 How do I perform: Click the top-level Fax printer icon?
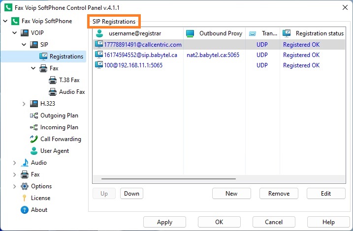(x=25, y=174)
